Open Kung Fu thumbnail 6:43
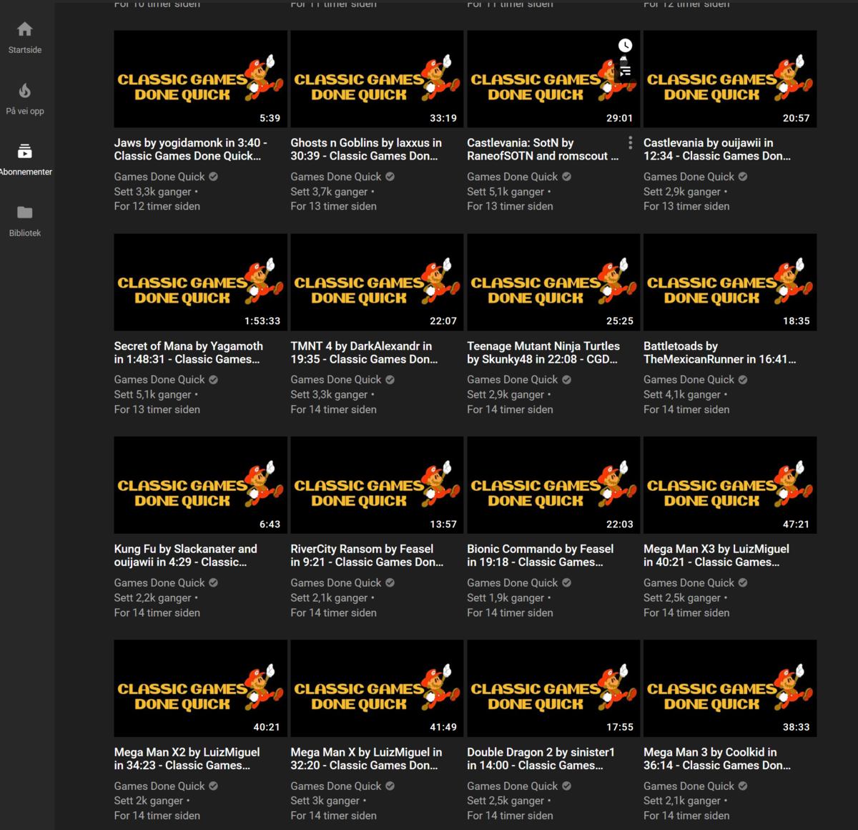This screenshot has width=858, height=830. click(200, 486)
